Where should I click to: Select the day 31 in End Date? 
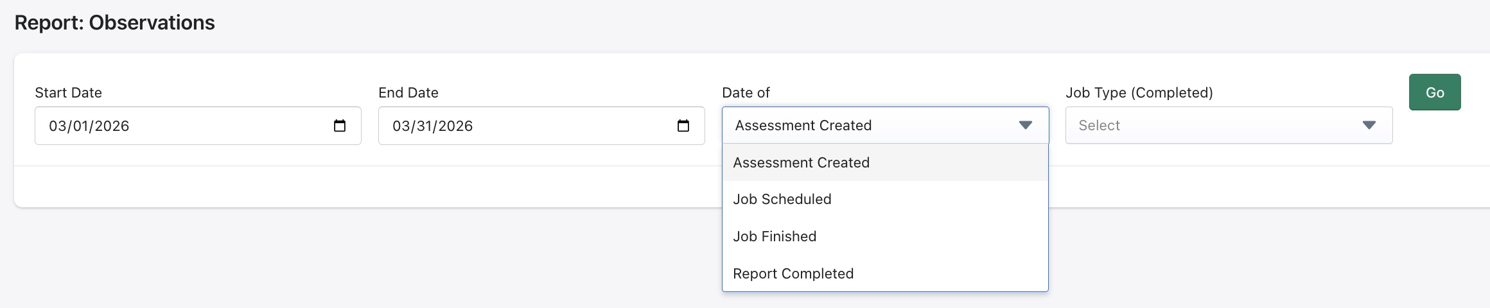click(x=425, y=126)
